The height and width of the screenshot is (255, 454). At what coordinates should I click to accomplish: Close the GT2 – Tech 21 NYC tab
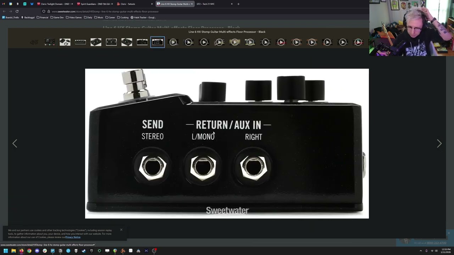point(232,4)
